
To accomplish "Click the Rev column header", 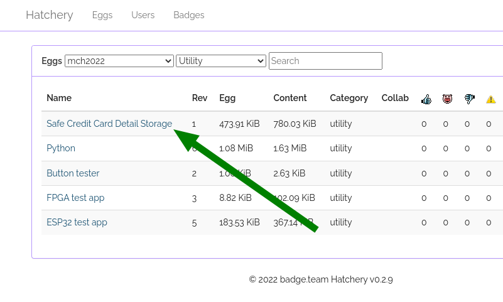I will tap(200, 98).
